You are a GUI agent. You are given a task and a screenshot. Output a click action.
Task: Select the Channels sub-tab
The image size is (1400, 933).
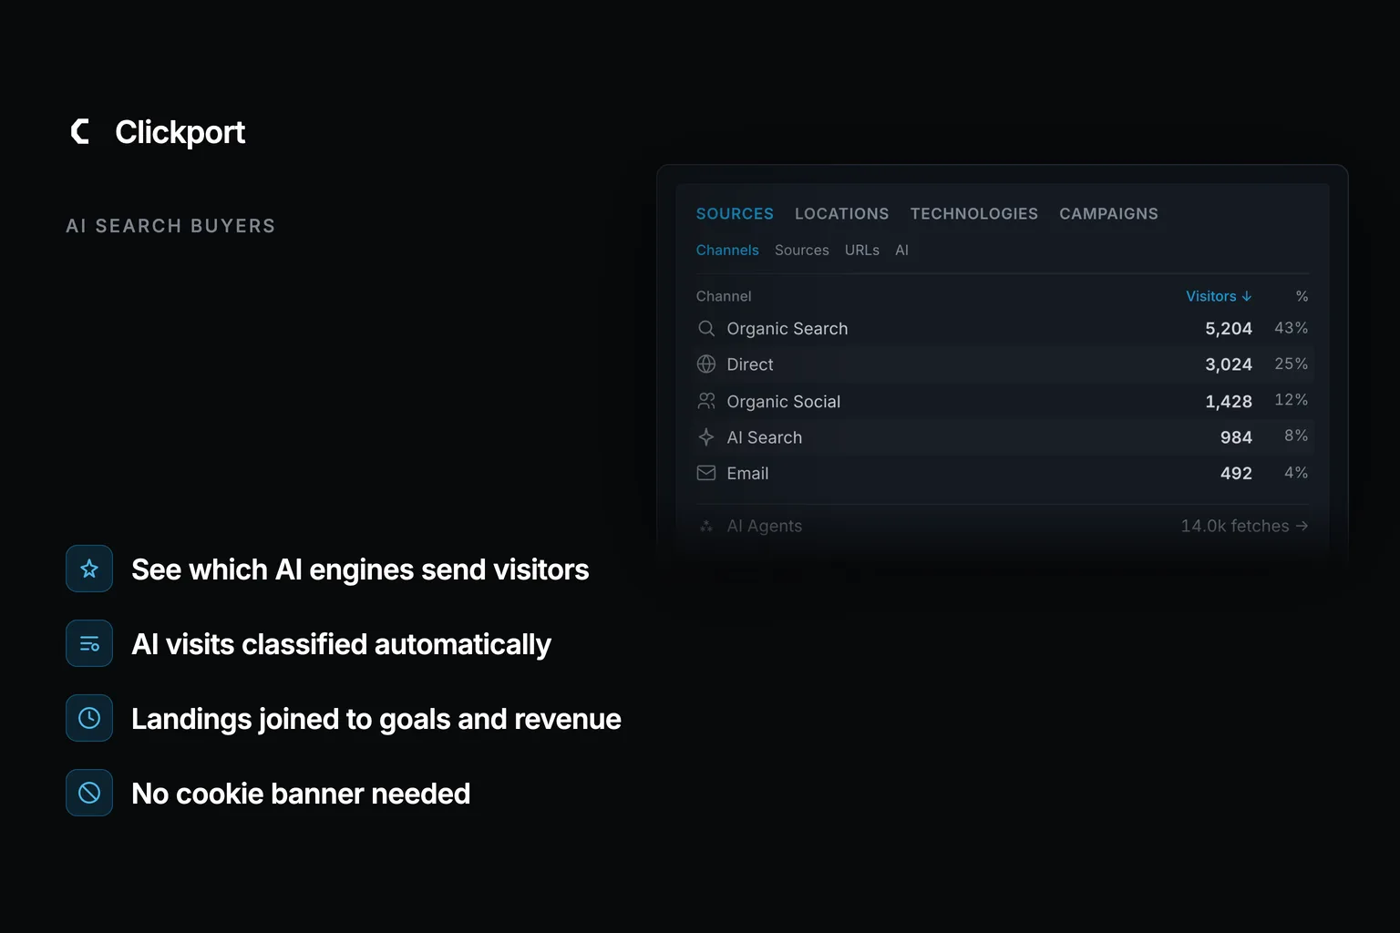(727, 250)
